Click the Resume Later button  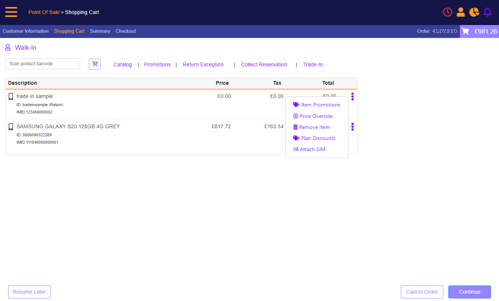[29, 292]
